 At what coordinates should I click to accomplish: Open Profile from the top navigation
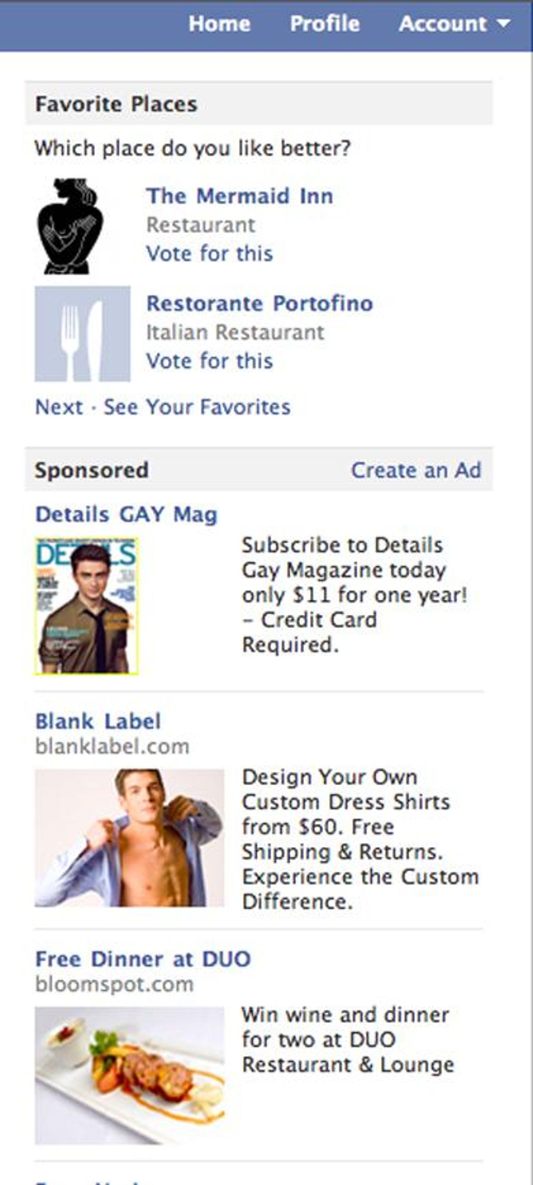325,24
